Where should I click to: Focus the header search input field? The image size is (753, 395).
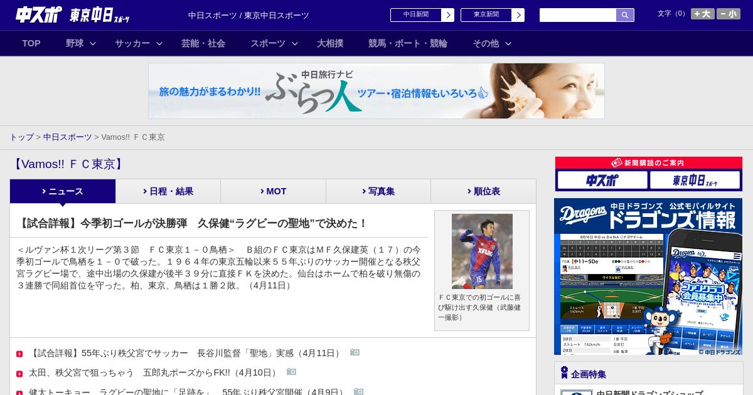[x=578, y=15]
